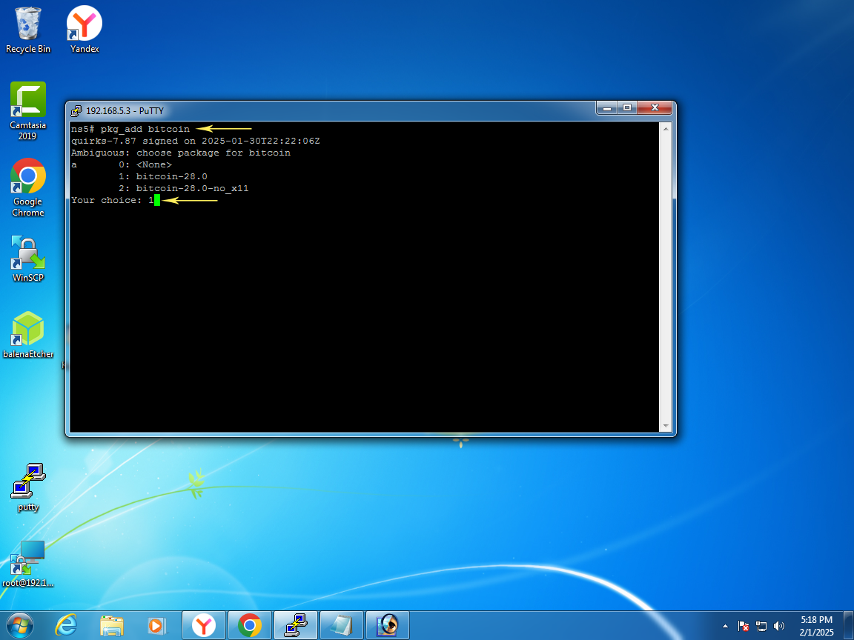This screenshot has height=640, width=854.
Task: Open Camtasia 2019 desktop shortcut
Action: tap(27, 111)
